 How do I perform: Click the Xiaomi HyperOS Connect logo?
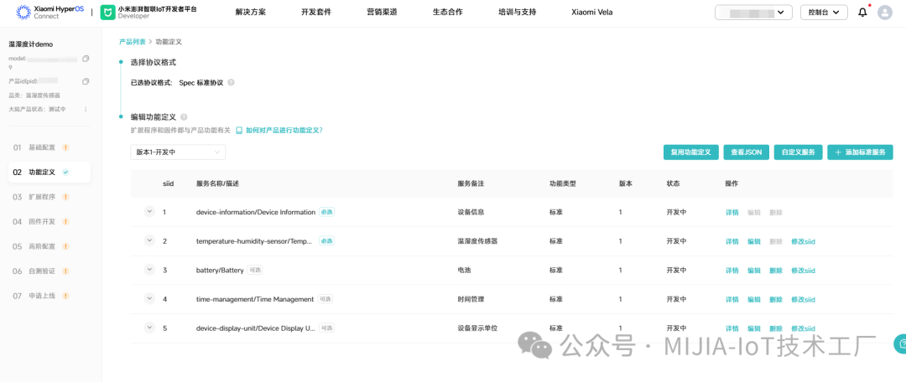point(49,12)
